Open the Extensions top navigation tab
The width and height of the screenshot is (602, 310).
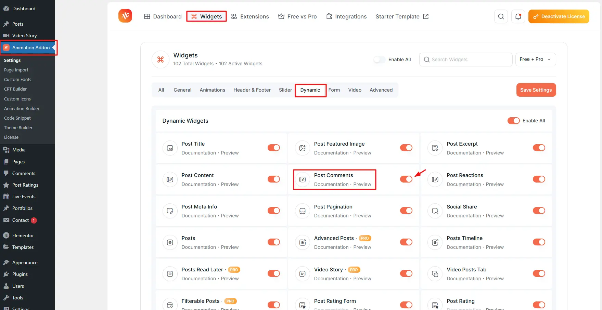(x=250, y=16)
